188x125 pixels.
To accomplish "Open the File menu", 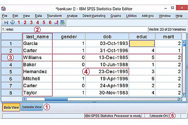I will pos(5,16).
